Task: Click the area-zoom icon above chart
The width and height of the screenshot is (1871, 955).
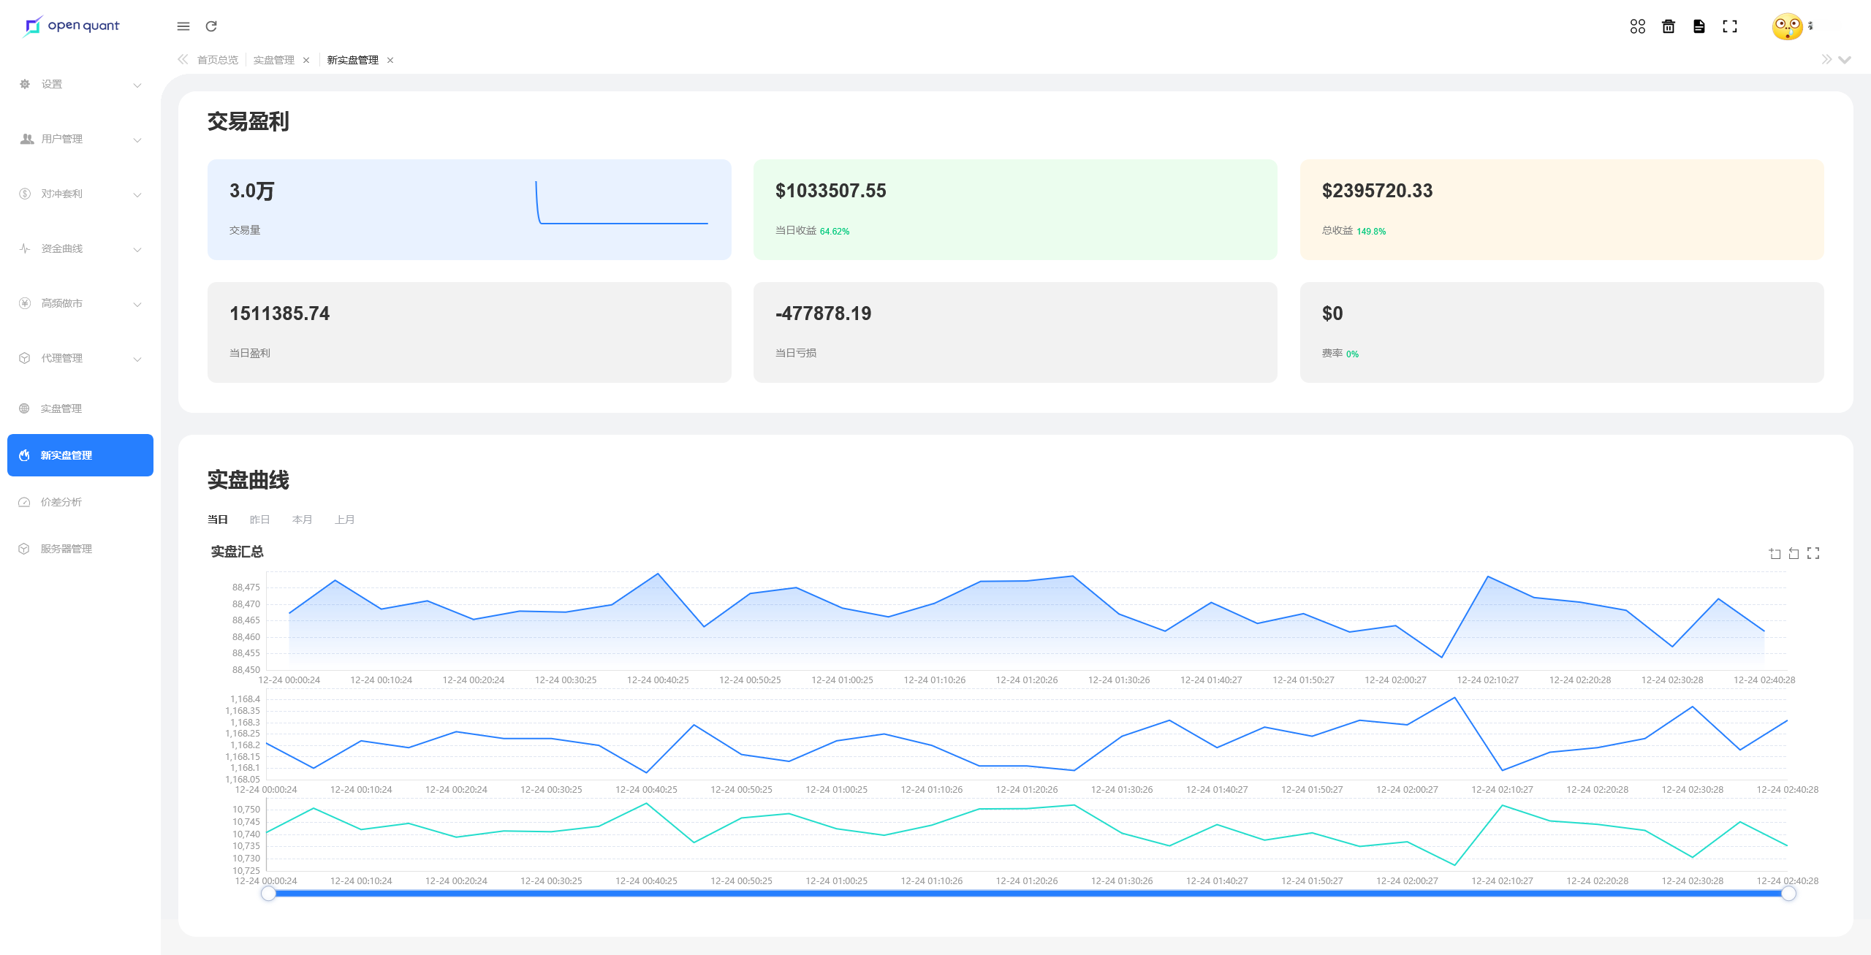Action: tap(1775, 553)
